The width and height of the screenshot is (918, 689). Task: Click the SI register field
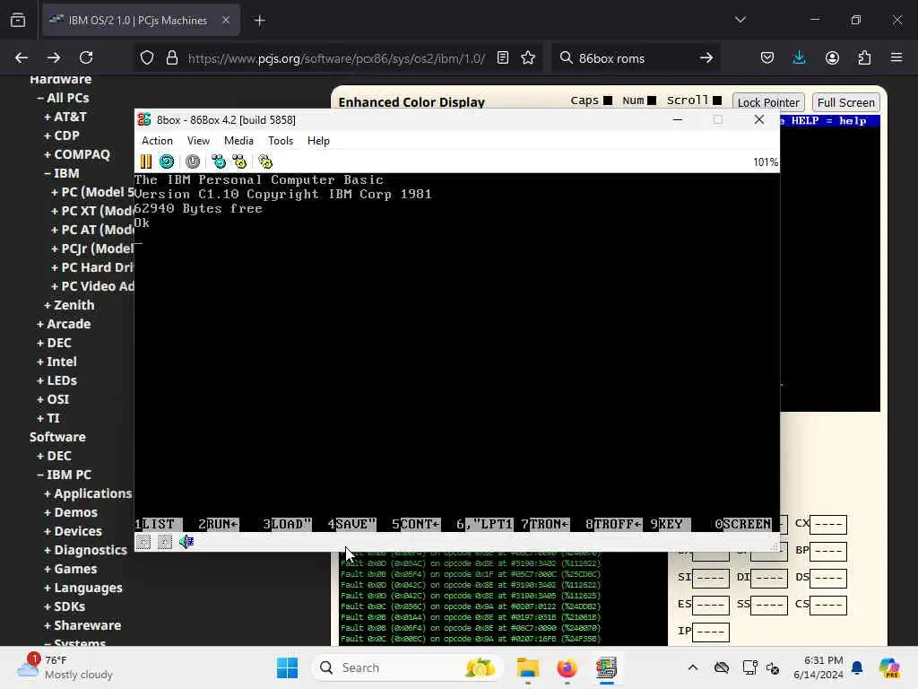(x=711, y=578)
